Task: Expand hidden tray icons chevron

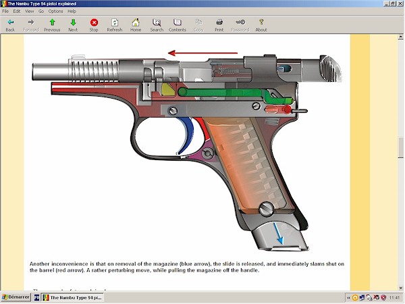Action: pos(348,298)
